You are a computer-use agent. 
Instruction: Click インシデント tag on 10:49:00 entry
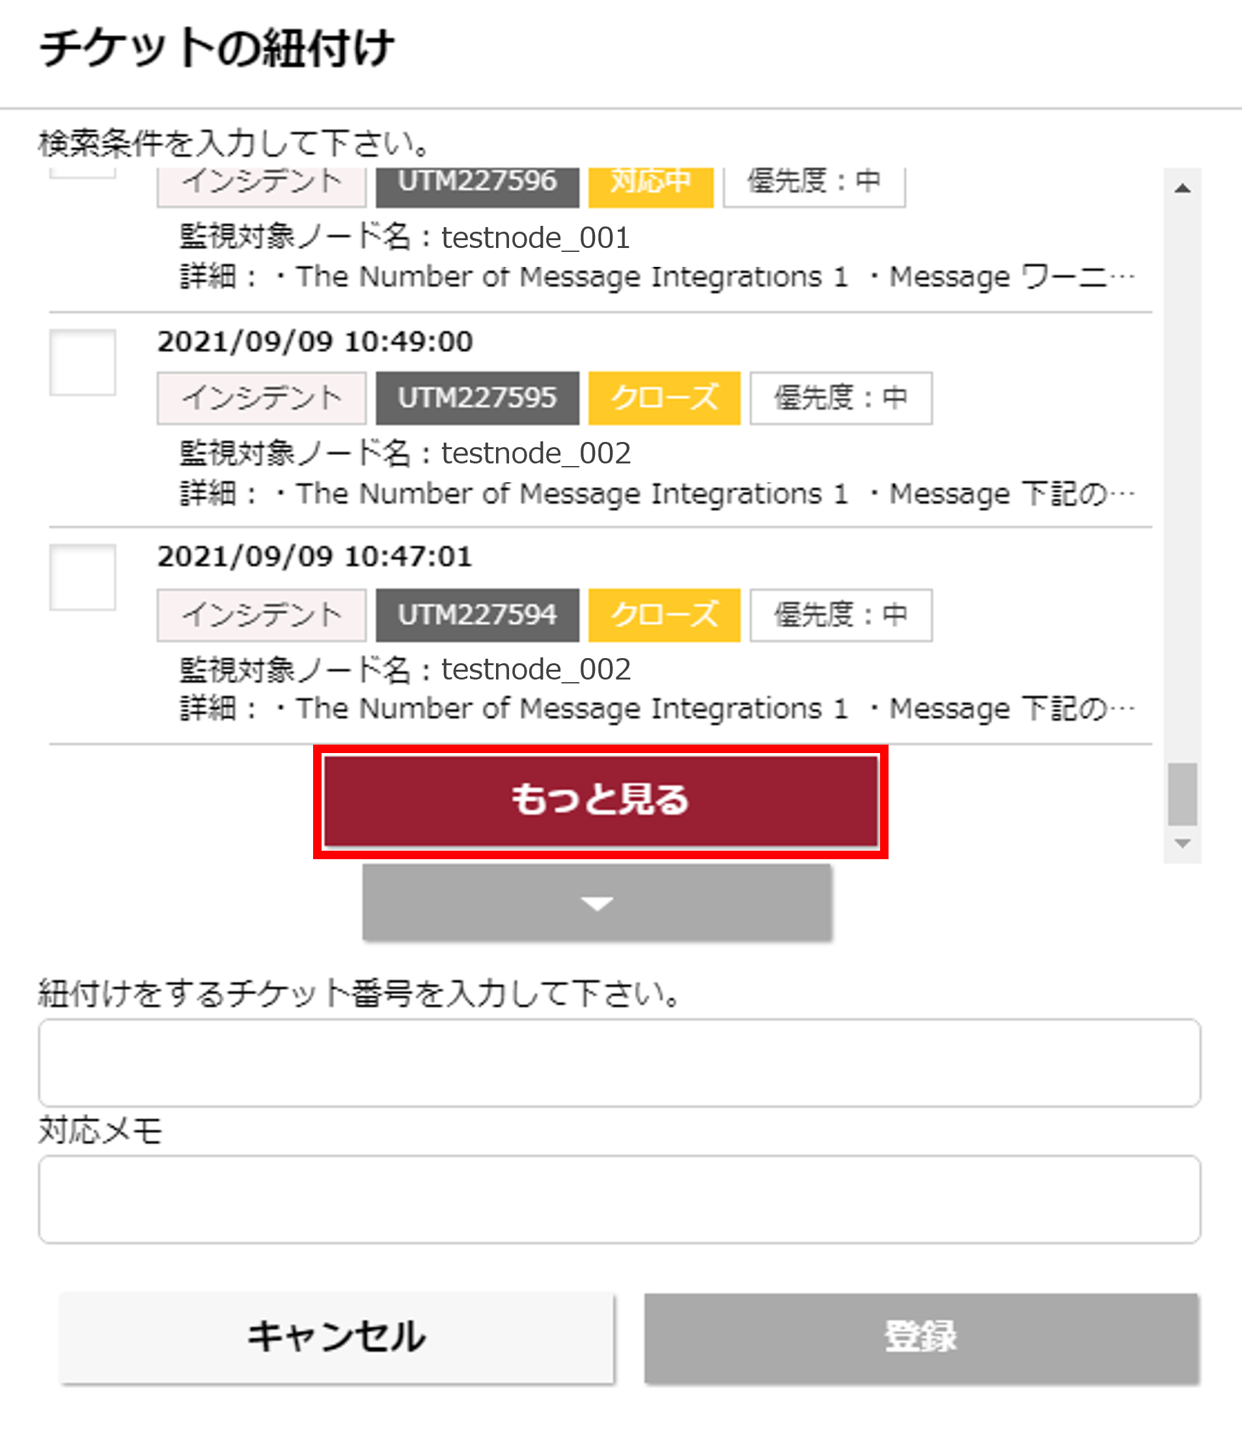click(x=261, y=398)
